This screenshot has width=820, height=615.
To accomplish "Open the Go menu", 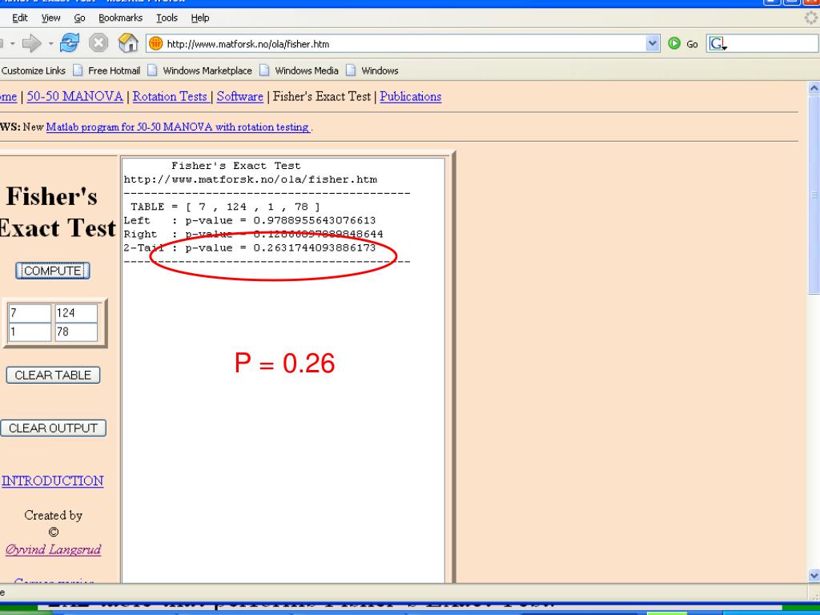I will 79,18.
